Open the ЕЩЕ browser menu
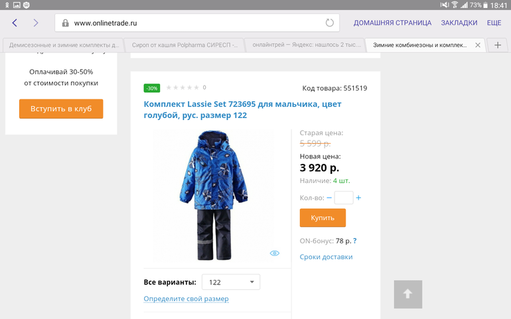511x319 pixels. [494, 23]
